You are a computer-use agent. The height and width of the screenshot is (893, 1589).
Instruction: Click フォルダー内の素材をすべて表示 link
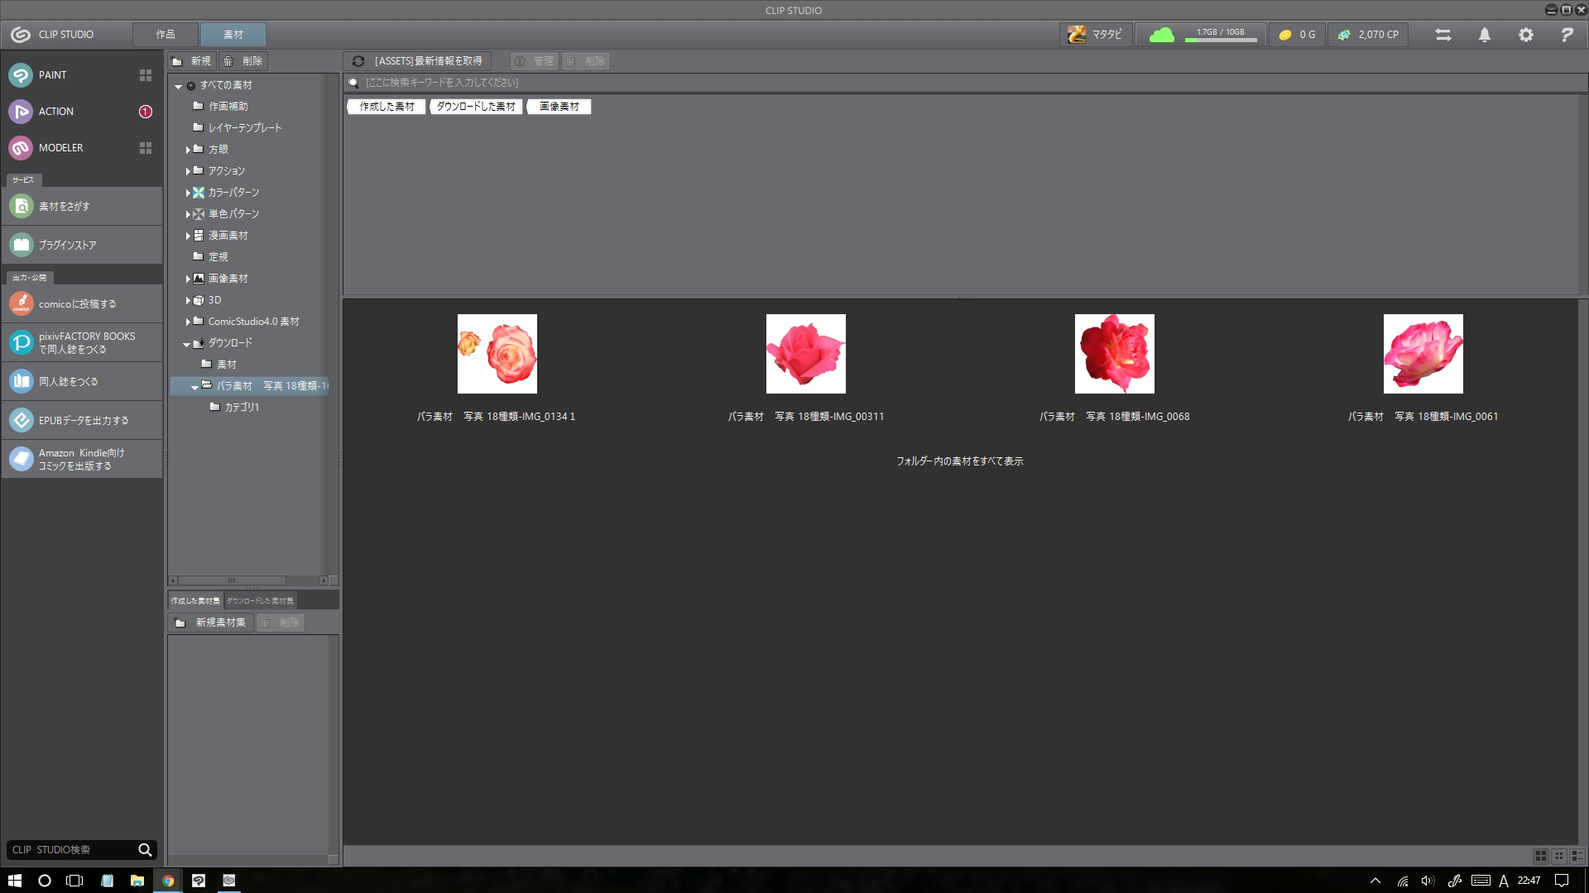pos(959,461)
